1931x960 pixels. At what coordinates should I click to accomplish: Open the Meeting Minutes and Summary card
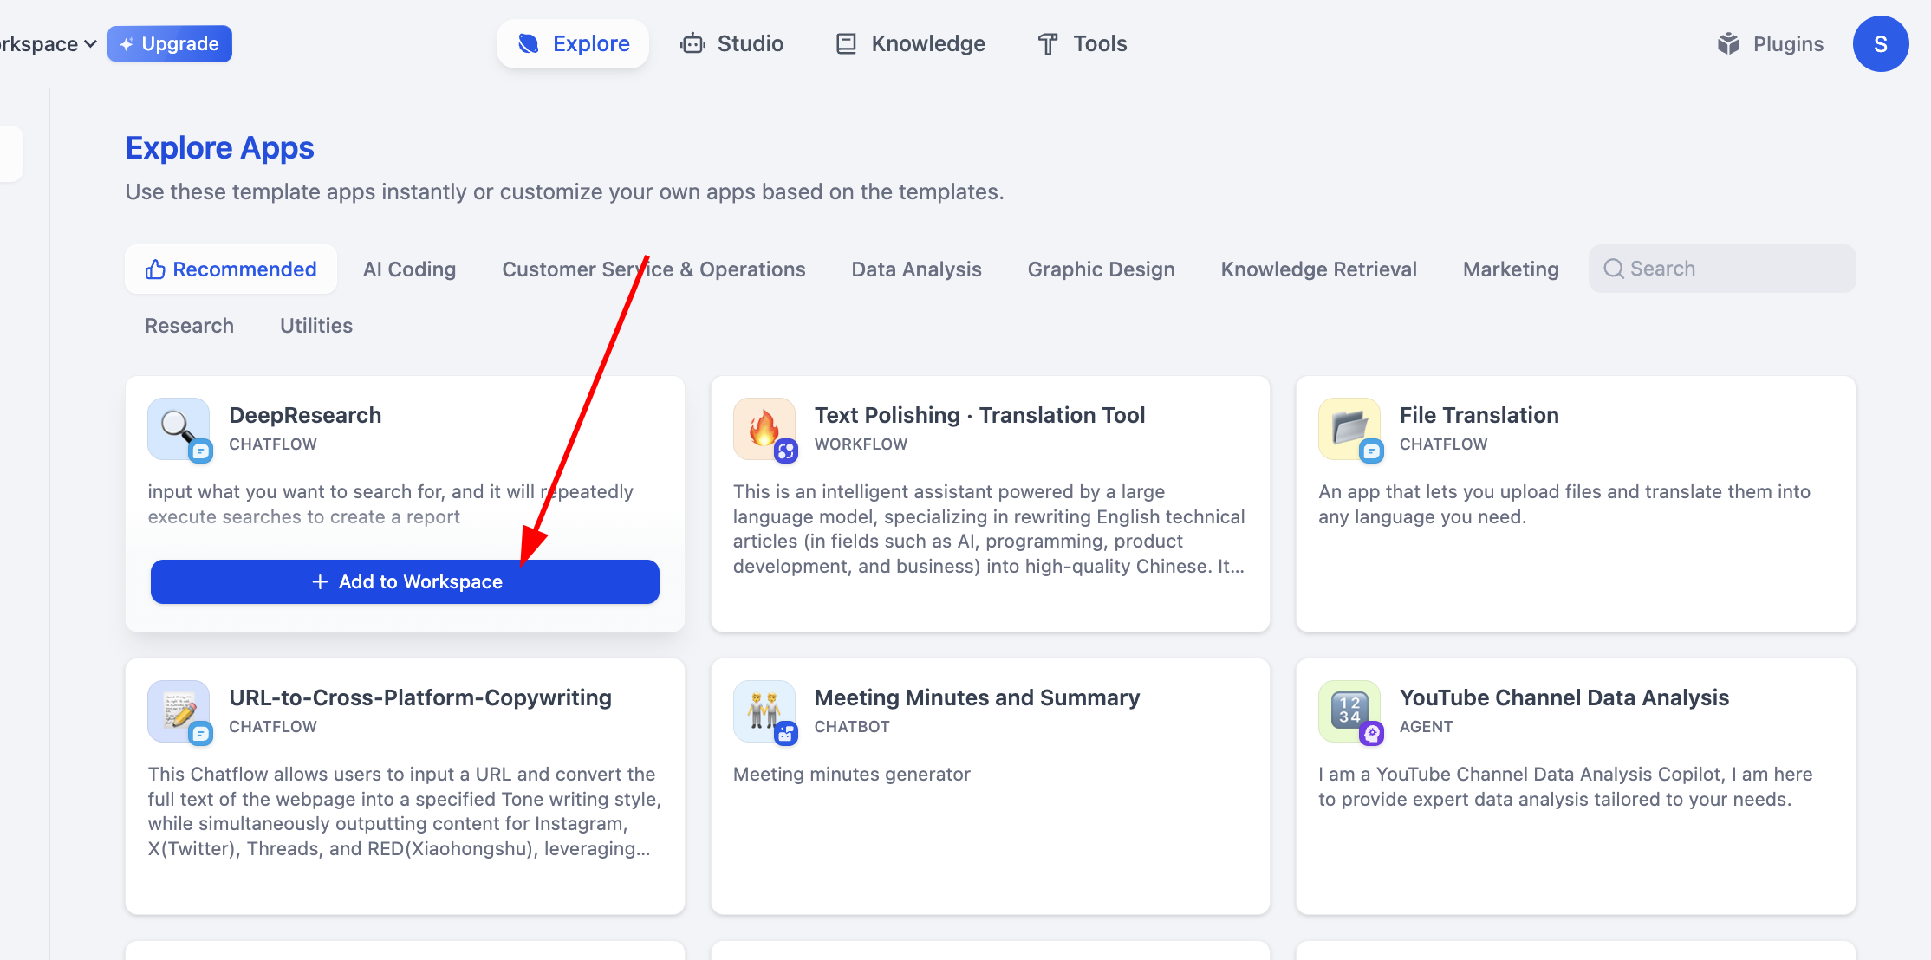[x=990, y=785]
